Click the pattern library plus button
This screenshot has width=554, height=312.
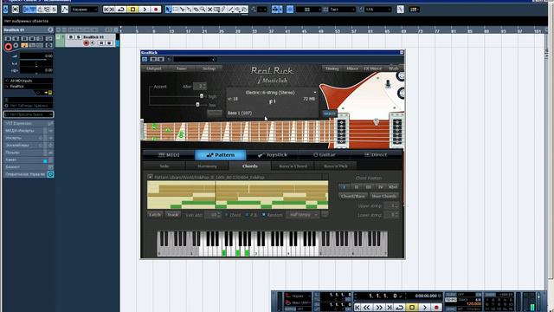pyautogui.click(x=150, y=177)
